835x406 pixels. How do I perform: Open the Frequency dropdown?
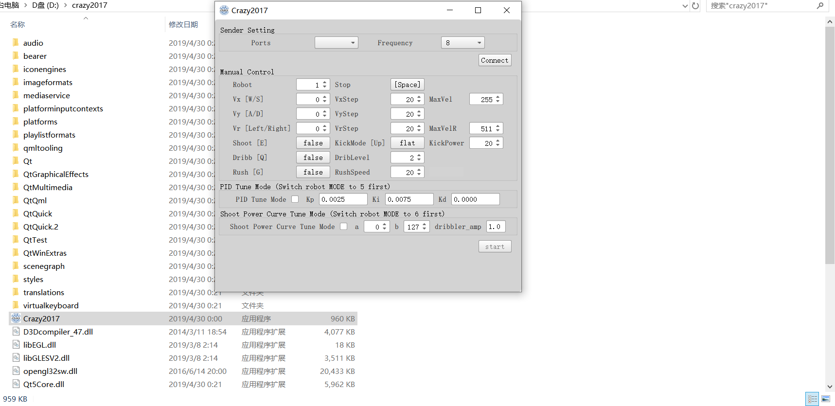tap(462, 43)
